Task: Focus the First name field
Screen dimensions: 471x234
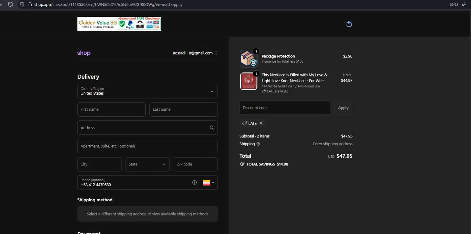Action: [x=111, y=109]
